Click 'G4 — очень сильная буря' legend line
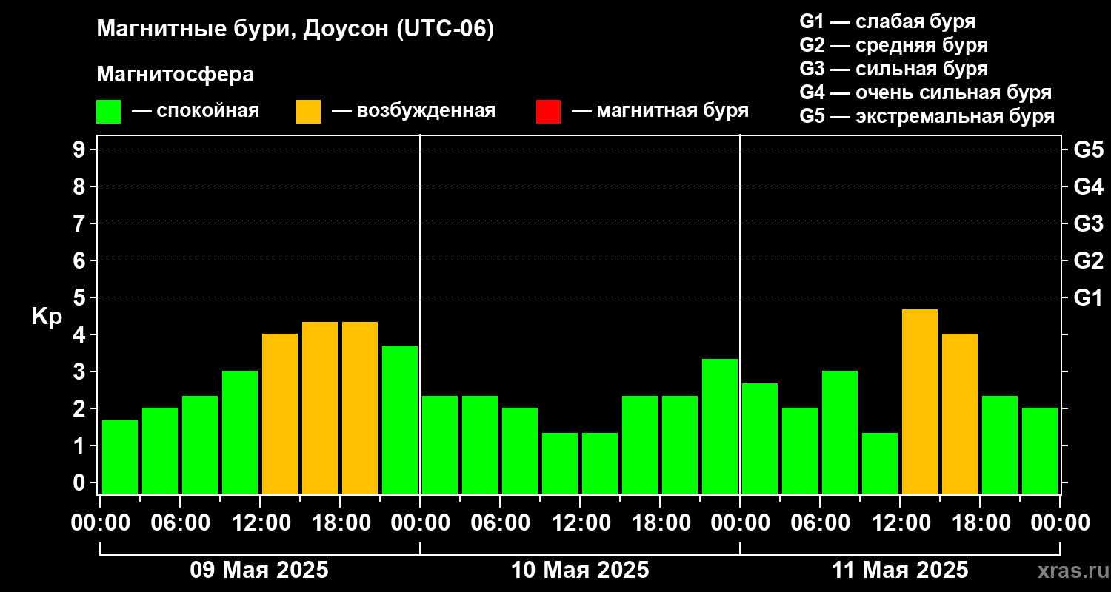Viewport: 1111px width, 592px height. pos(925,92)
